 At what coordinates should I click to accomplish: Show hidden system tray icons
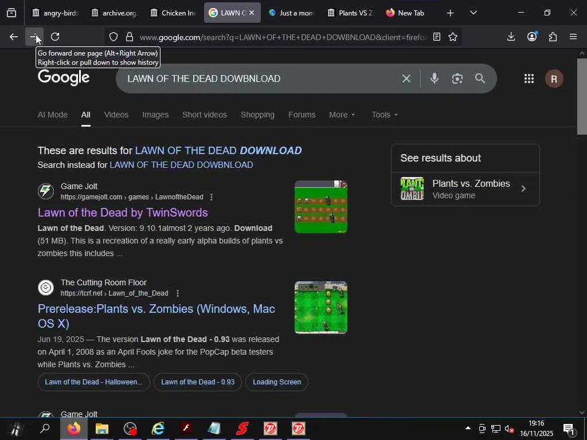click(468, 428)
